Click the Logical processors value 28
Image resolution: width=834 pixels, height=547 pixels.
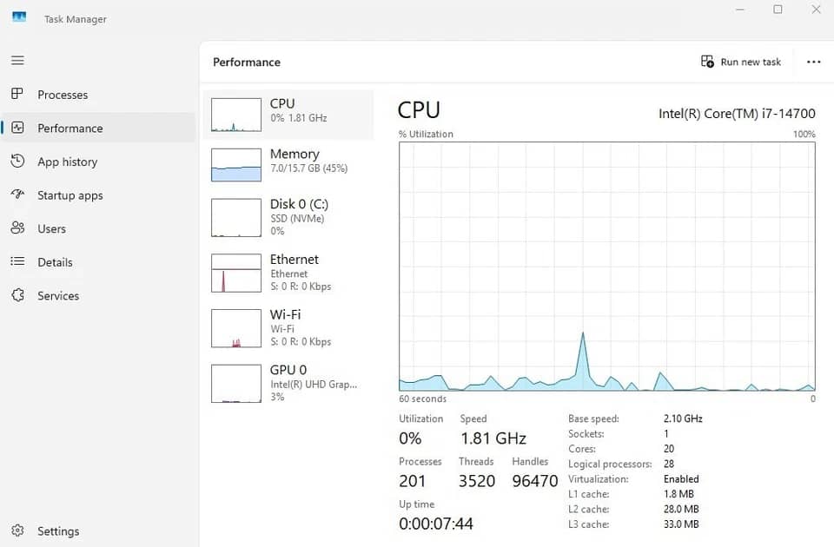click(x=669, y=464)
